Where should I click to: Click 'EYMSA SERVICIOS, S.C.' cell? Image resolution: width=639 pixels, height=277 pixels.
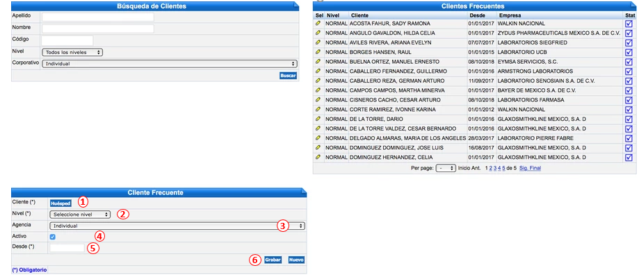click(x=528, y=62)
